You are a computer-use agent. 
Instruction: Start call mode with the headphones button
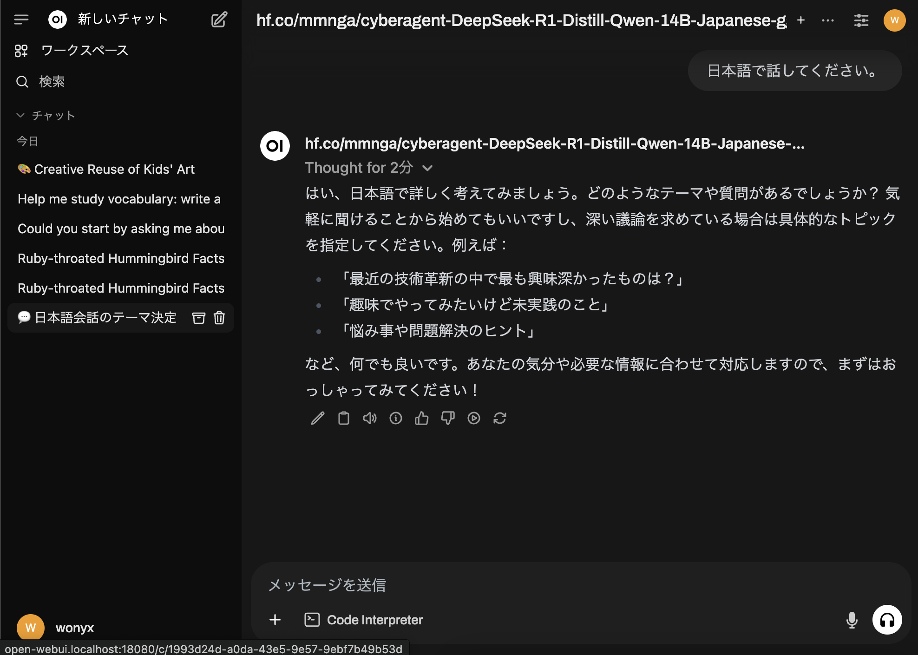(x=887, y=620)
